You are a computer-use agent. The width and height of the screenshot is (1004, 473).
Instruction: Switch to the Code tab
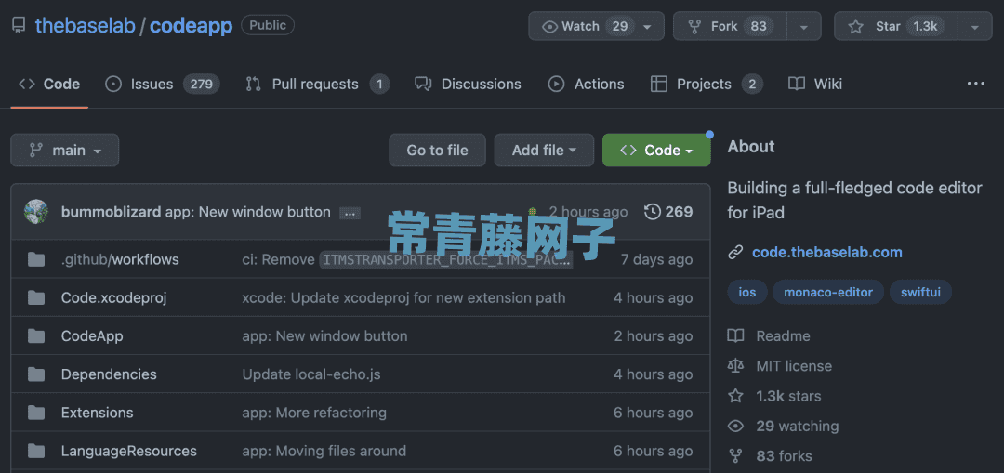49,84
